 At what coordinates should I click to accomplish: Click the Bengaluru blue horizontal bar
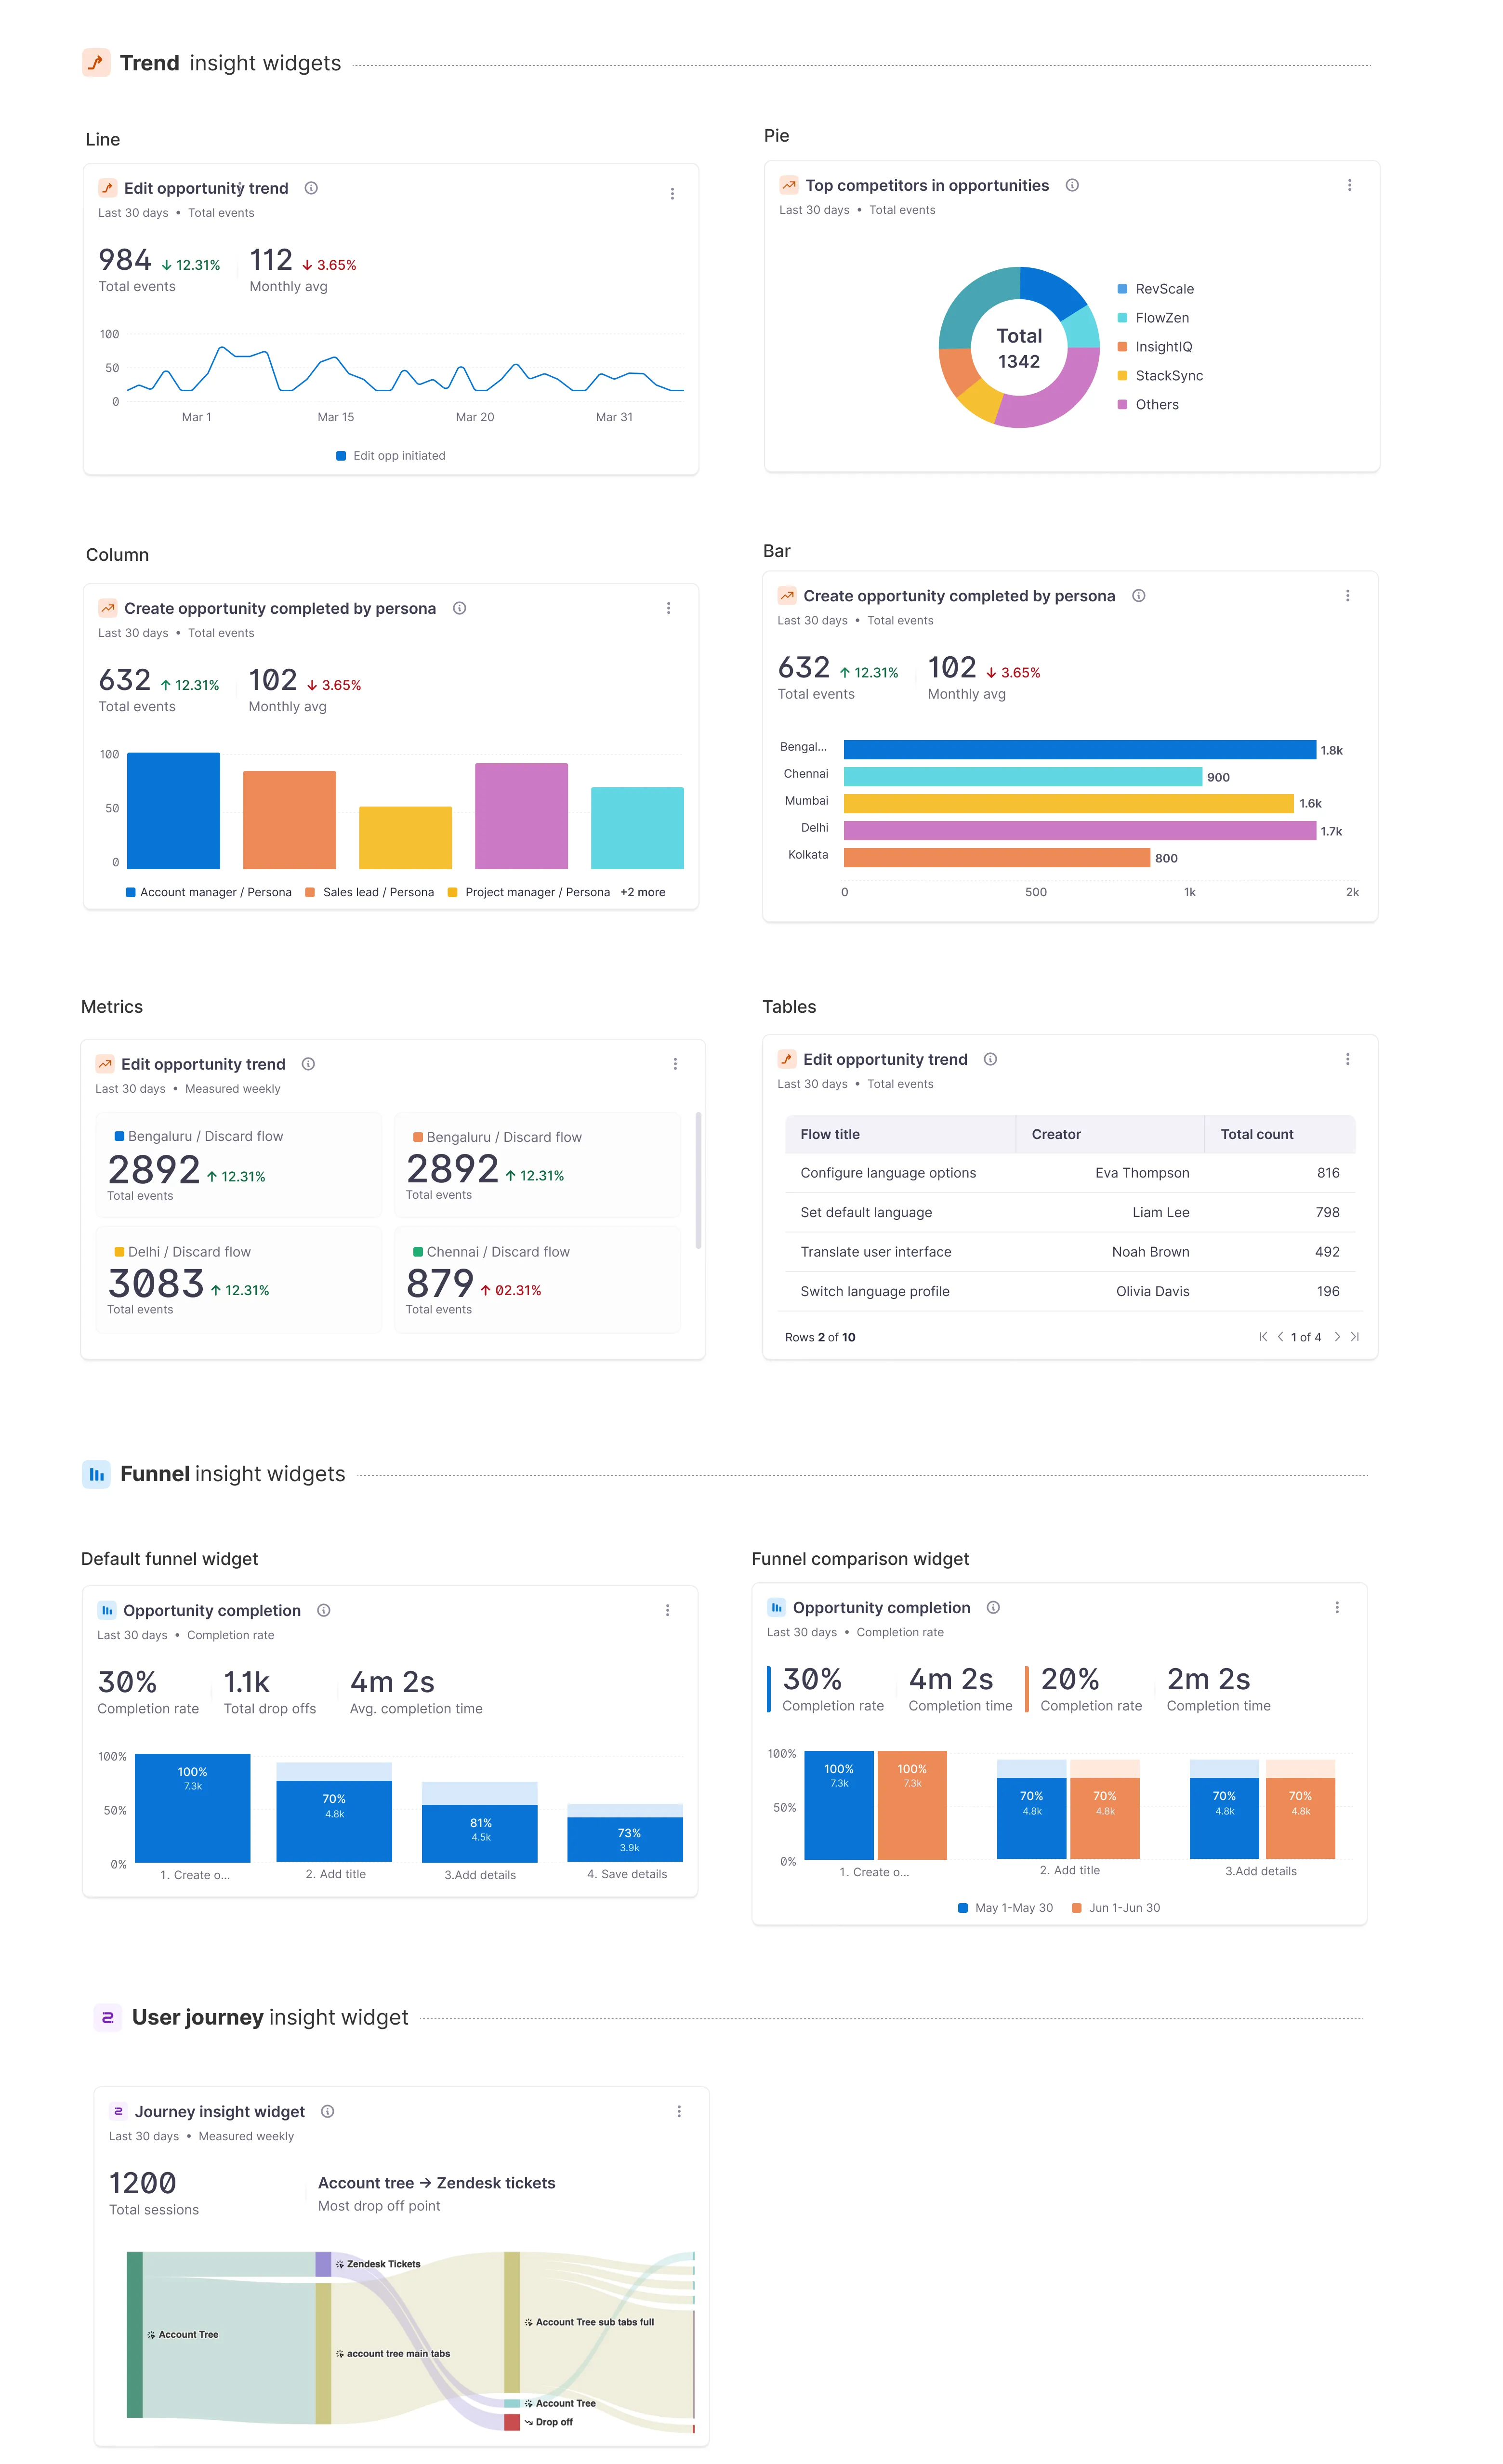click(x=1079, y=750)
